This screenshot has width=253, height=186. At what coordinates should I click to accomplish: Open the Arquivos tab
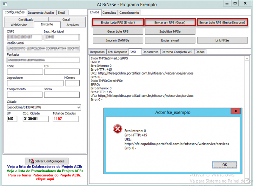(73, 25)
